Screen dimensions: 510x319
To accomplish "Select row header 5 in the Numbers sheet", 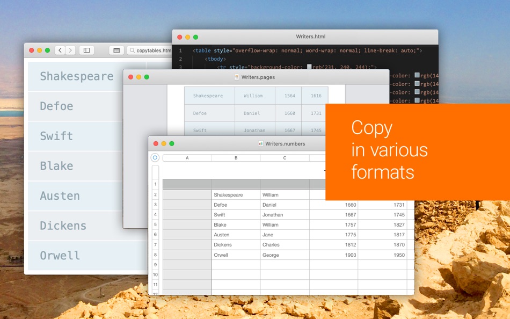I will 155,224.
